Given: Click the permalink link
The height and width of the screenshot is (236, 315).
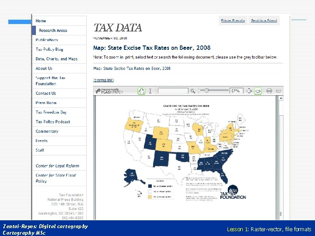Looking at the screenshot, I should click(104, 80).
